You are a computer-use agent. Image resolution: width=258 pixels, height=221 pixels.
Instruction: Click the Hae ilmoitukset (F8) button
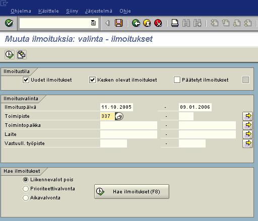(x=132, y=192)
